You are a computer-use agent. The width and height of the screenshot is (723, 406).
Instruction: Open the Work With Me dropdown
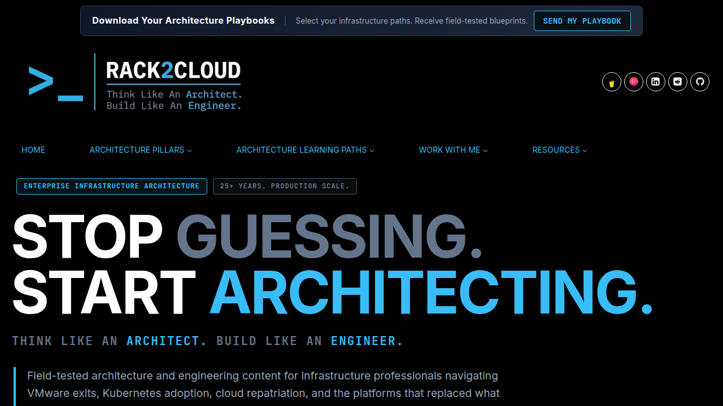tap(454, 150)
